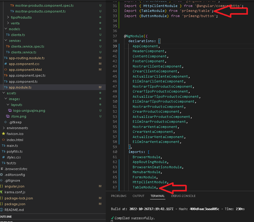
Task: Click list icon of .browserslistrc
Action: (2, 169)
